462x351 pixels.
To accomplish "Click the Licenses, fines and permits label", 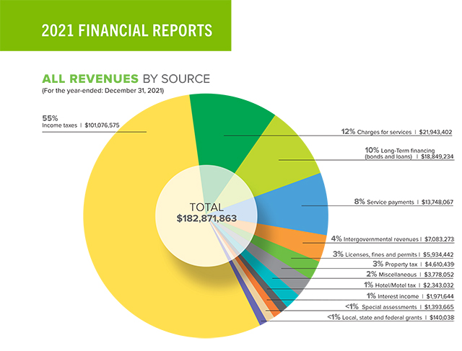I will (393, 254).
